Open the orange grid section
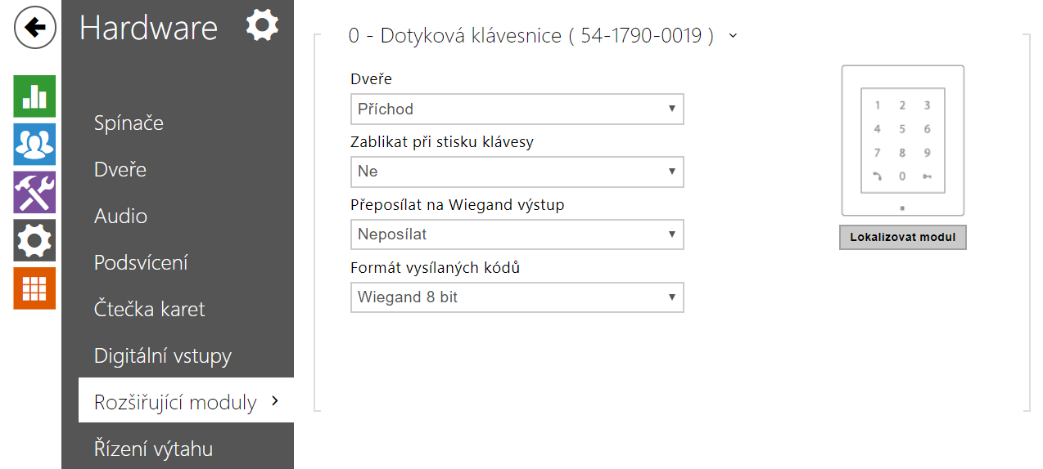 [x=34, y=288]
